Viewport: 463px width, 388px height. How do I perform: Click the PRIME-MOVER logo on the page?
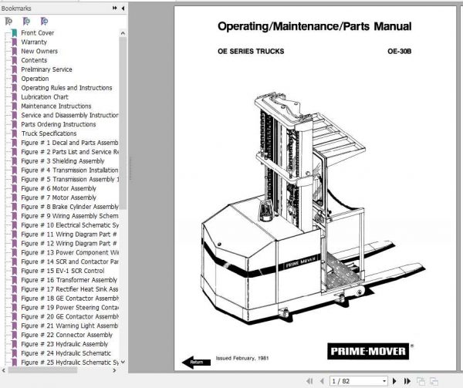pos(368,351)
